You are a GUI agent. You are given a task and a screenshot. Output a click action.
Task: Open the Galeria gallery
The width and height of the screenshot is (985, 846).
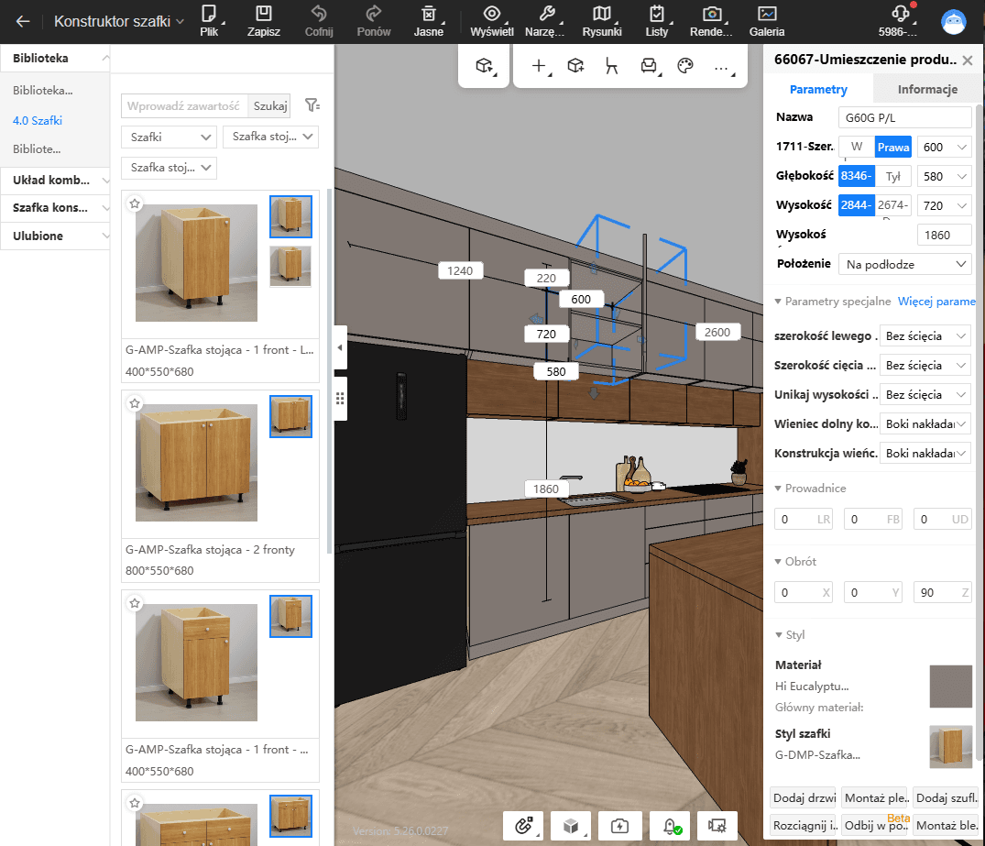coord(767,21)
